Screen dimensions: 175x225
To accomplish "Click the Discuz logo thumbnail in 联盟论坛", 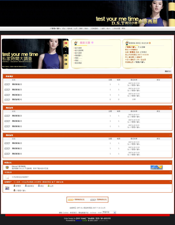I will [156, 168].
